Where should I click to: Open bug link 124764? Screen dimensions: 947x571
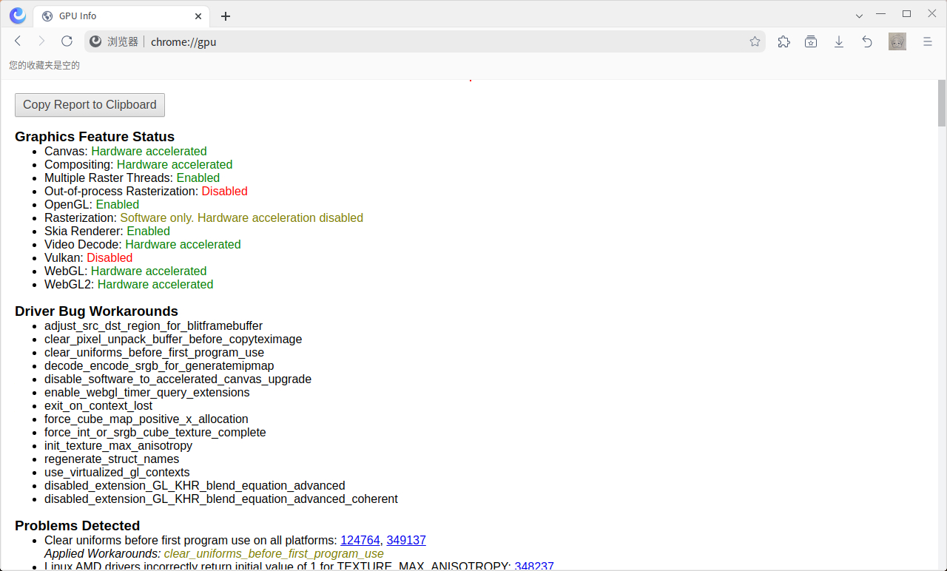360,540
